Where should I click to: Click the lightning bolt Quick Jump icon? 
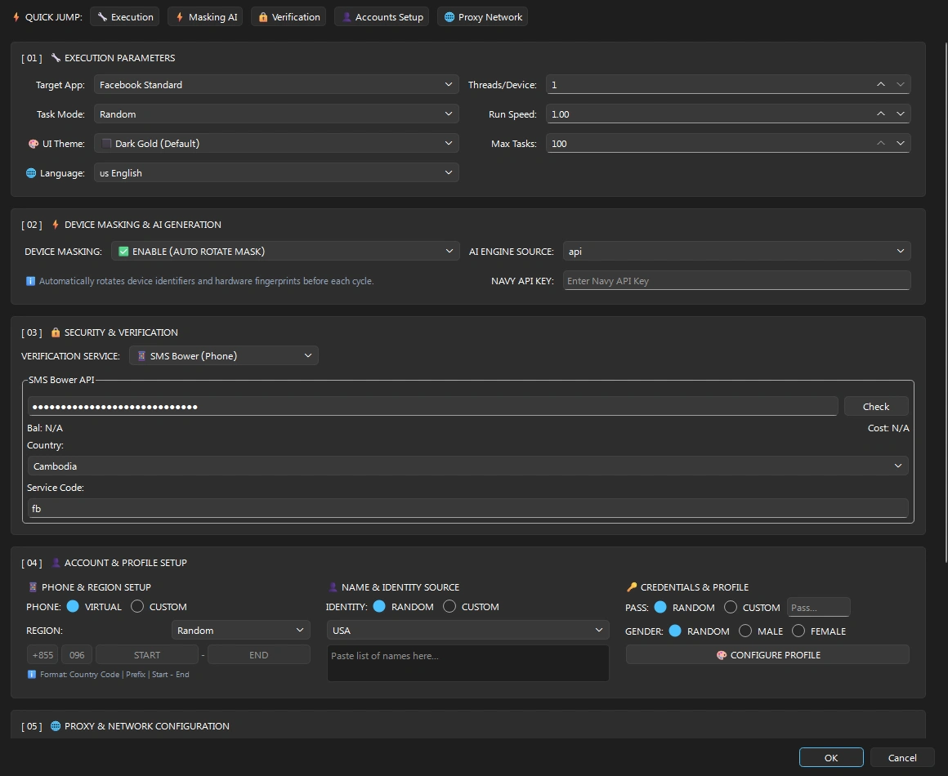(16, 17)
